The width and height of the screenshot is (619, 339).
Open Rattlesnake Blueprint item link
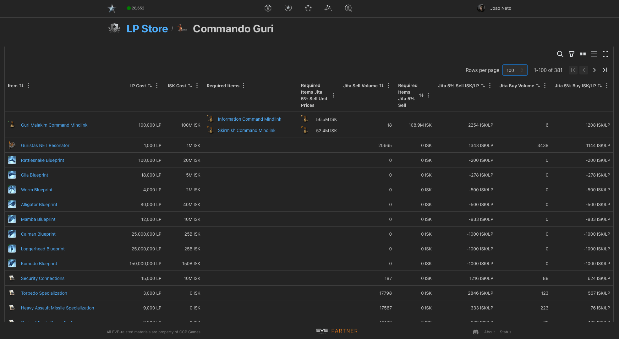[x=42, y=160]
